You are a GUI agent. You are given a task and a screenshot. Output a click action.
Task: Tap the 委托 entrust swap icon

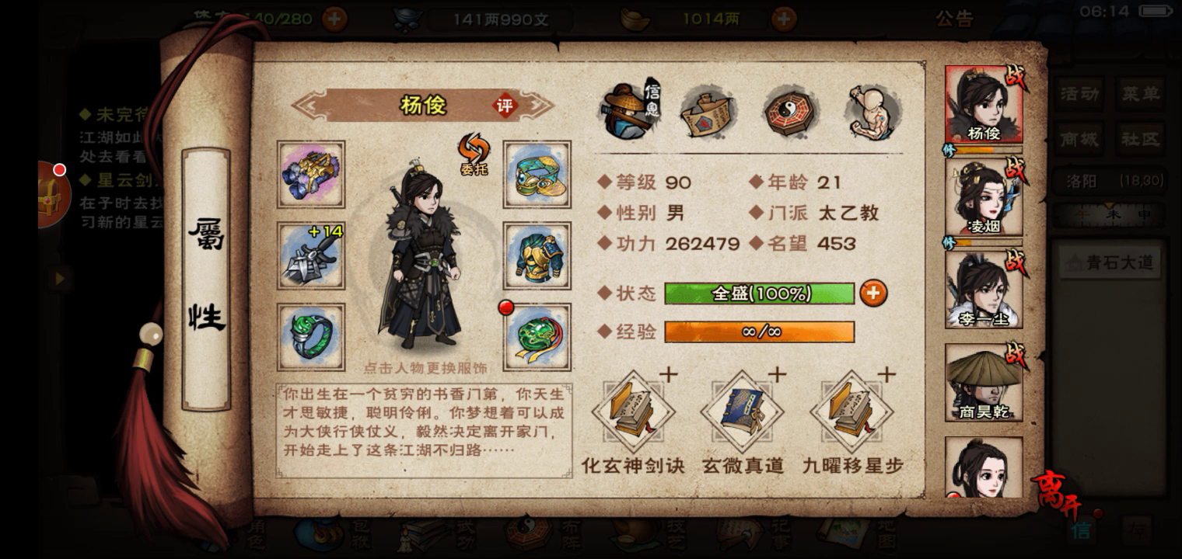[473, 153]
